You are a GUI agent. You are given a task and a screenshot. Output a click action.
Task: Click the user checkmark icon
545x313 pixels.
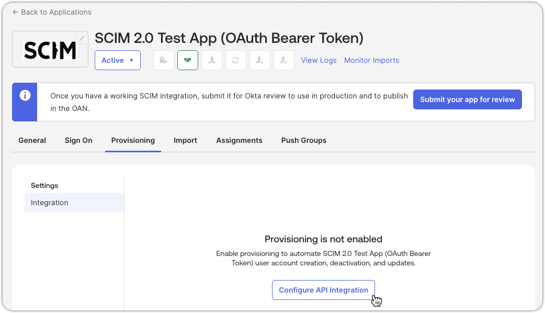tap(284, 60)
